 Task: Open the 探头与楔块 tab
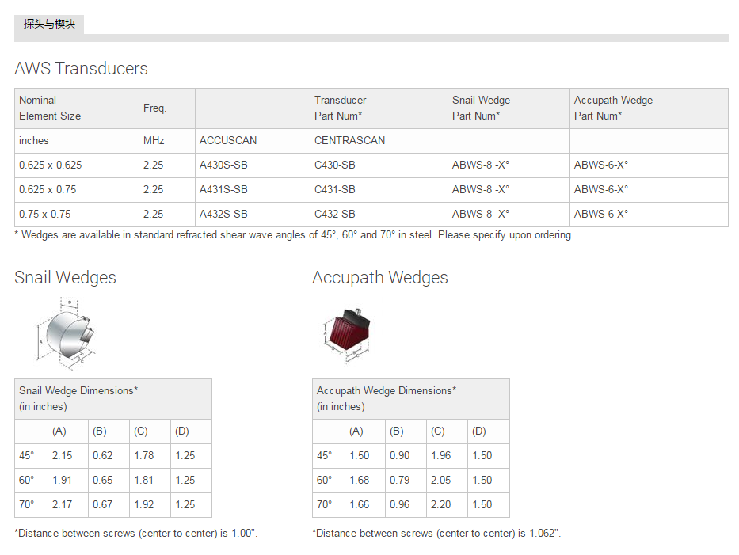pos(49,24)
